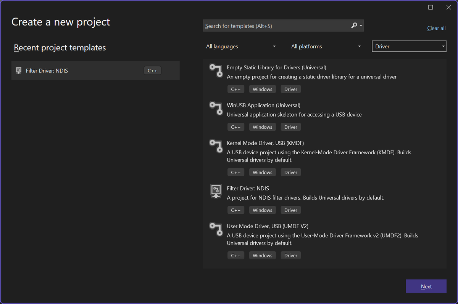Click the recent Filter Driver NDIS template icon

18,70
